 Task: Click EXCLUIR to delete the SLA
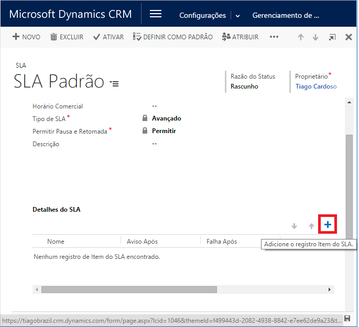click(x=67, y=37)
